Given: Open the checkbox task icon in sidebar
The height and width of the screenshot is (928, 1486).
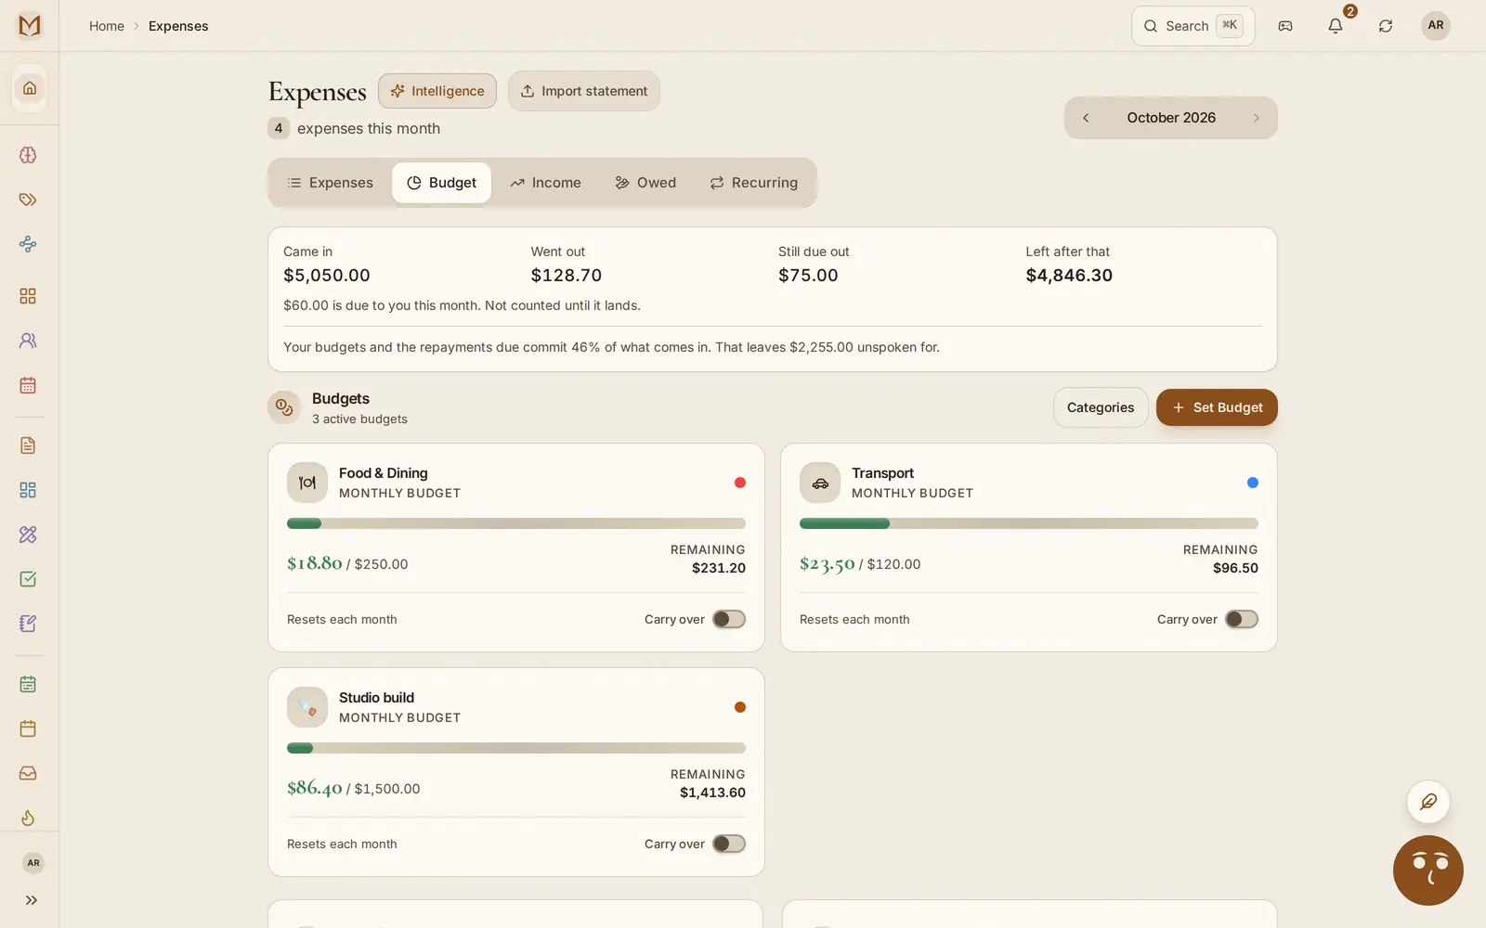Looking at the screenshot, I should 28,579.
